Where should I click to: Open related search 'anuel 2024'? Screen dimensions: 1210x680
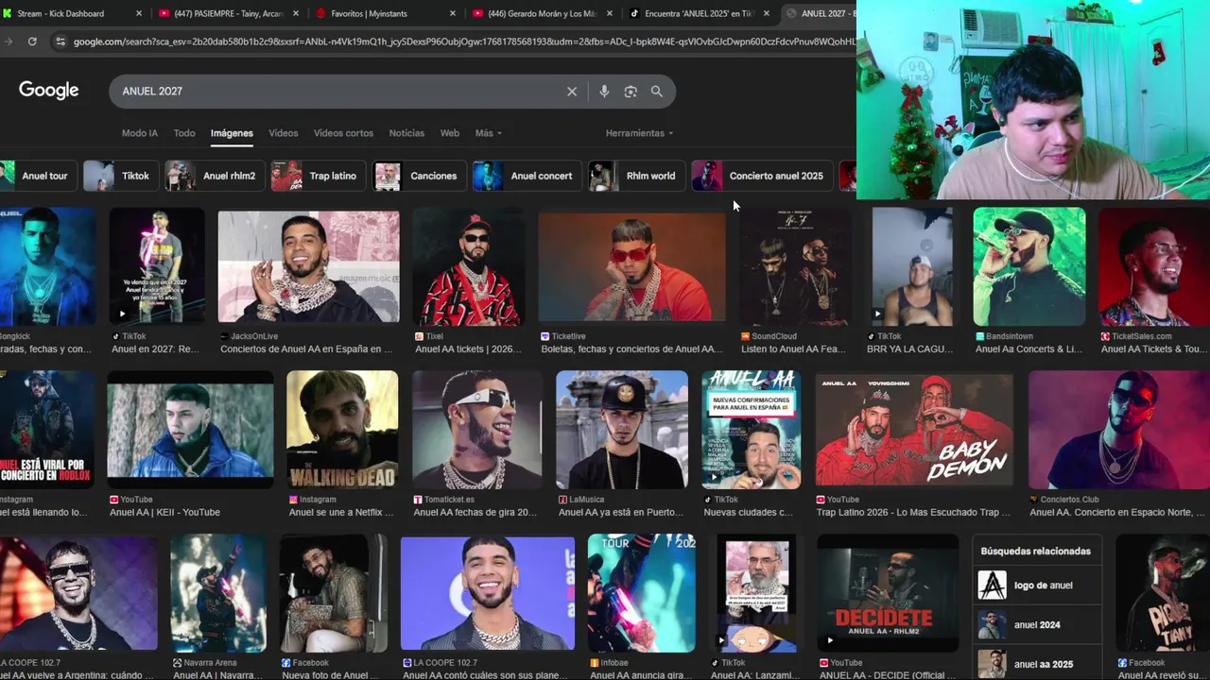(x=1037, y=625)
